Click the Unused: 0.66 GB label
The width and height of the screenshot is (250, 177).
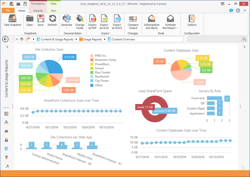tap(165, 111)
